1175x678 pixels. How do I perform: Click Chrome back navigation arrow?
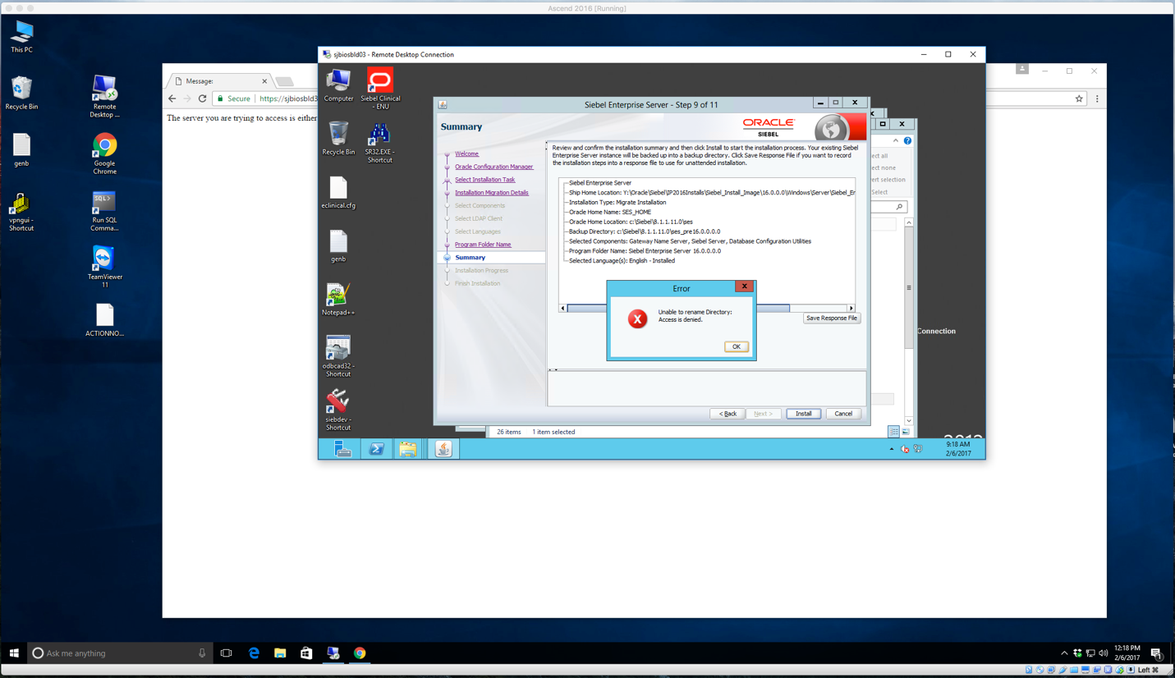point(172,98)
